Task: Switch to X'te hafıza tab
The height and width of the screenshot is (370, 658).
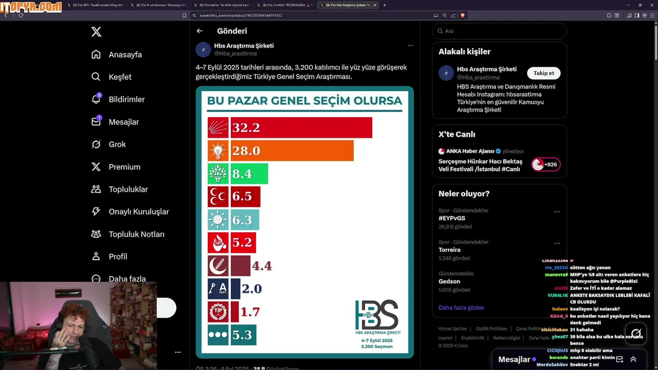Action: pos(222,5)
